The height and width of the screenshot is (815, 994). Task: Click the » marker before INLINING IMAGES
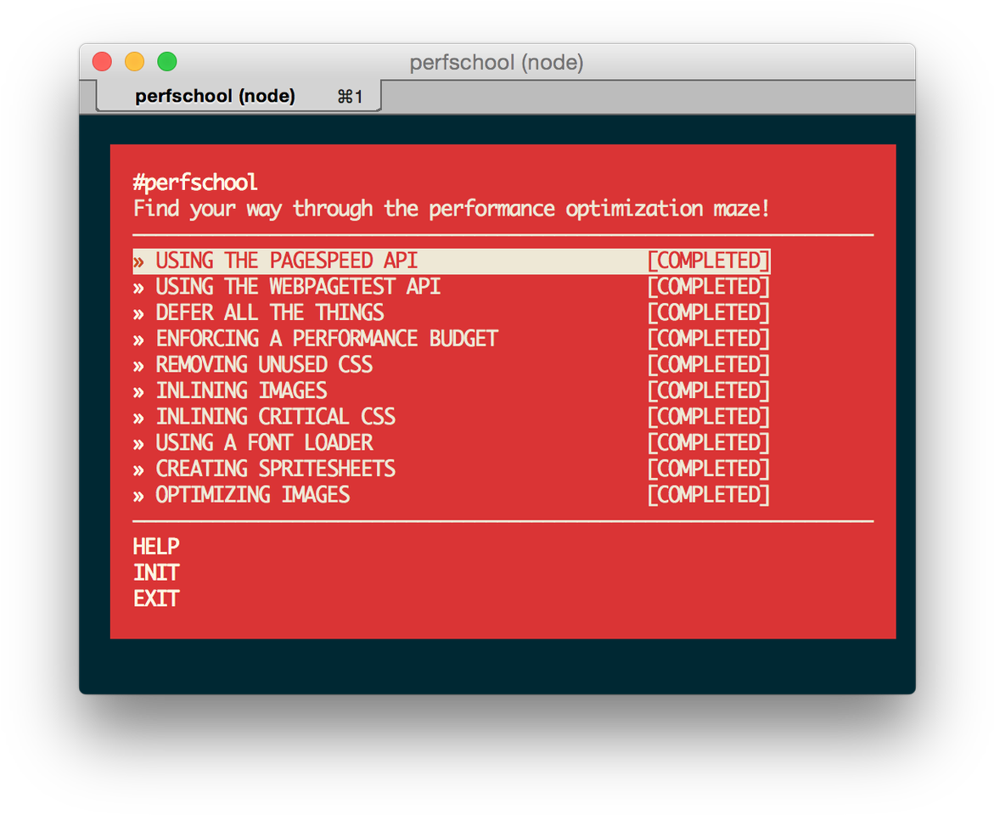[139, 392]
